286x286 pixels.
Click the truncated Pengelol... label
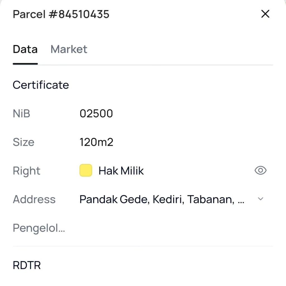(39, 228)
